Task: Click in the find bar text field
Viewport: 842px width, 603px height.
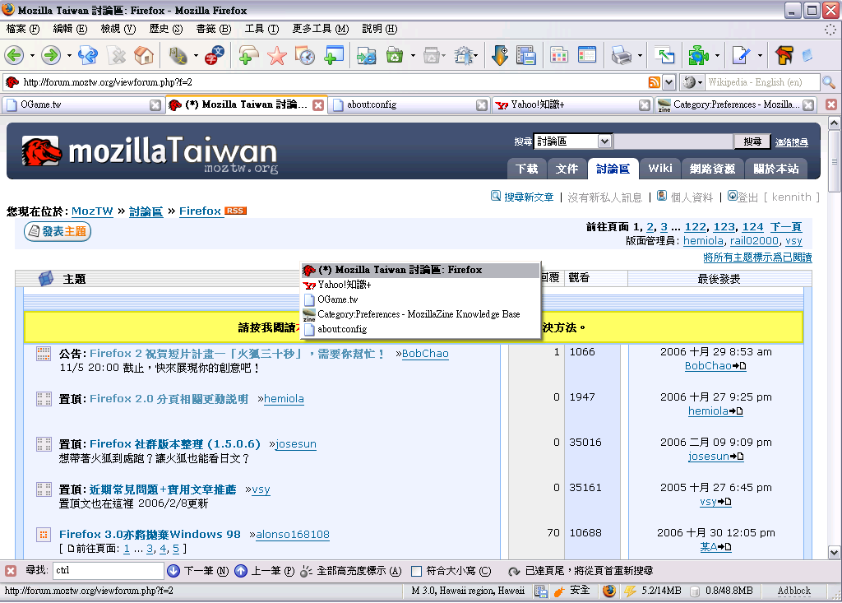Action: [x=107, y=570]
